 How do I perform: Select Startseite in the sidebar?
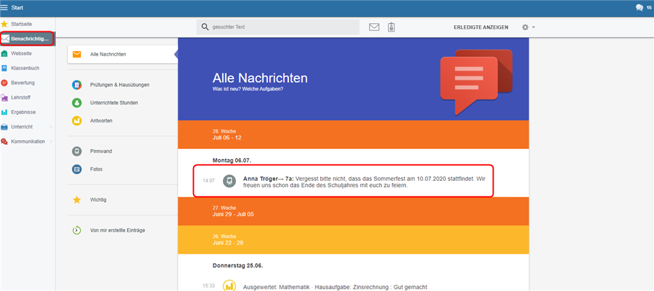pos(21,24)
